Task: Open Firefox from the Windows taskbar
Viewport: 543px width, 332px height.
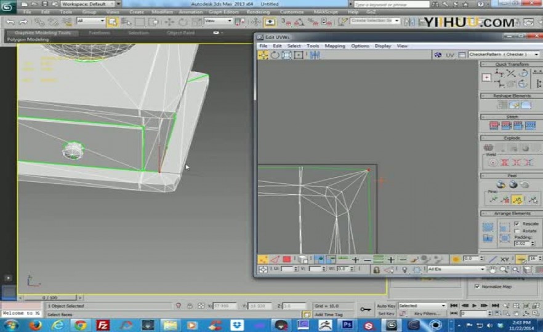Action: (x=34, y=325)
